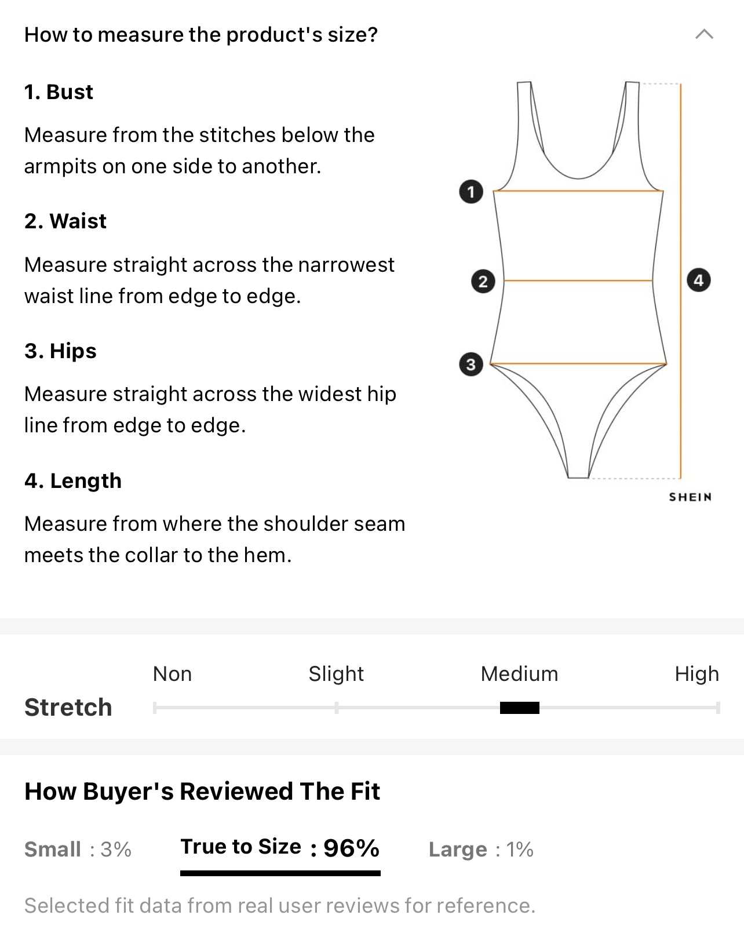This screenshot has height=933, width=744.
Task: Select the Small fit review option
Action: [x=78, y=849]
